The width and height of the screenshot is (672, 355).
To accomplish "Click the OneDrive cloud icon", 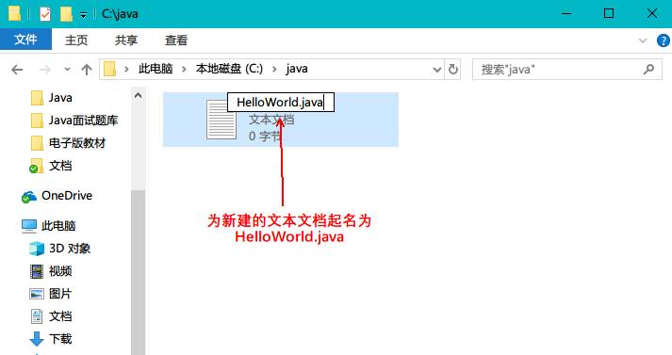I will pyautogui.click(x=29, y=197).
